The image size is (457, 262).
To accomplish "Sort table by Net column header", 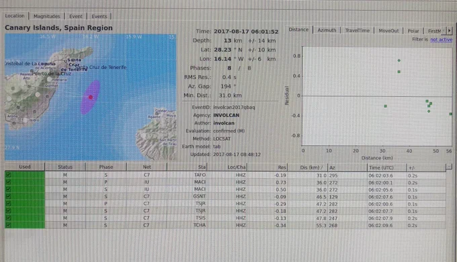I will [x=147, y=167].
